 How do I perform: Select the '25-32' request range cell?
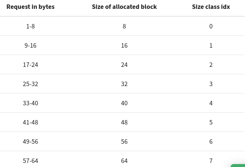(x=30, y=84)
